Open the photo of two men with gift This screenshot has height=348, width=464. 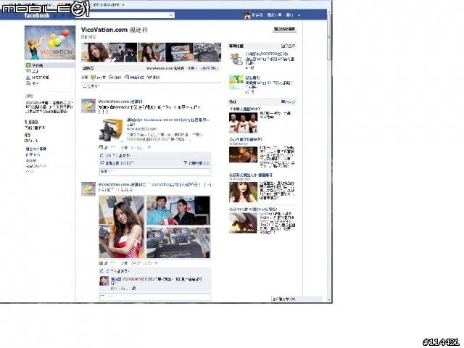click(x=178, y=211)
